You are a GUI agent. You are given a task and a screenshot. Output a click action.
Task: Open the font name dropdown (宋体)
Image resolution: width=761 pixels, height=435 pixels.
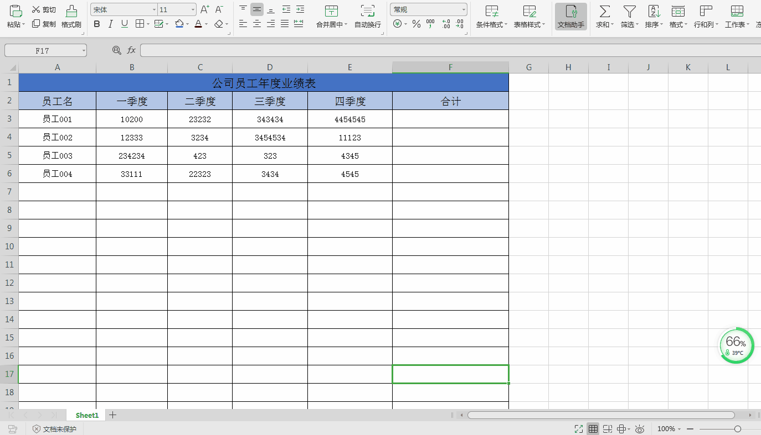(154, 10)
